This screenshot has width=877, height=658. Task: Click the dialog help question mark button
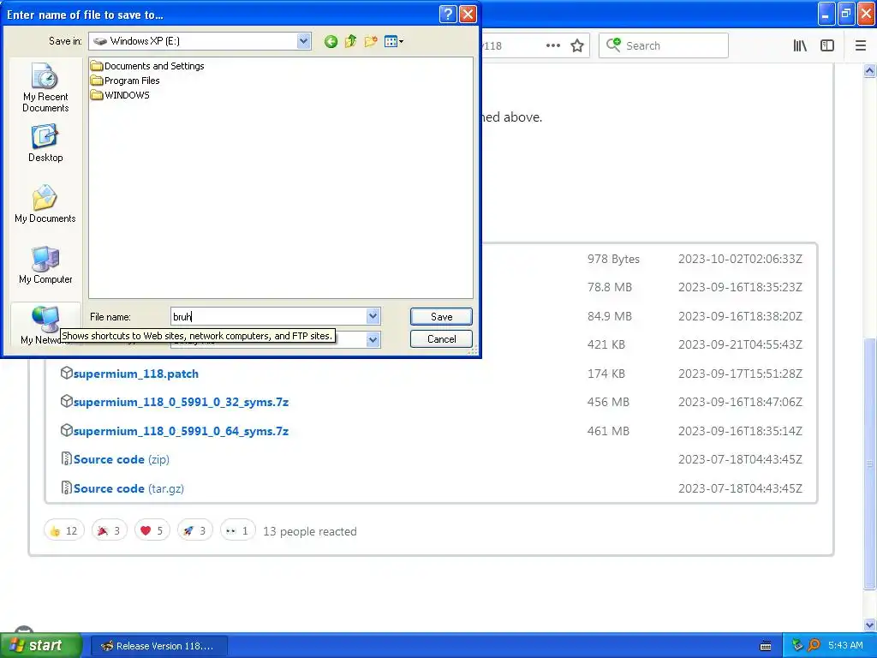(448, 14)
